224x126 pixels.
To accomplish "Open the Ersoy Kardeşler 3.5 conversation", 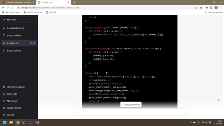I will tap(19, 28).
